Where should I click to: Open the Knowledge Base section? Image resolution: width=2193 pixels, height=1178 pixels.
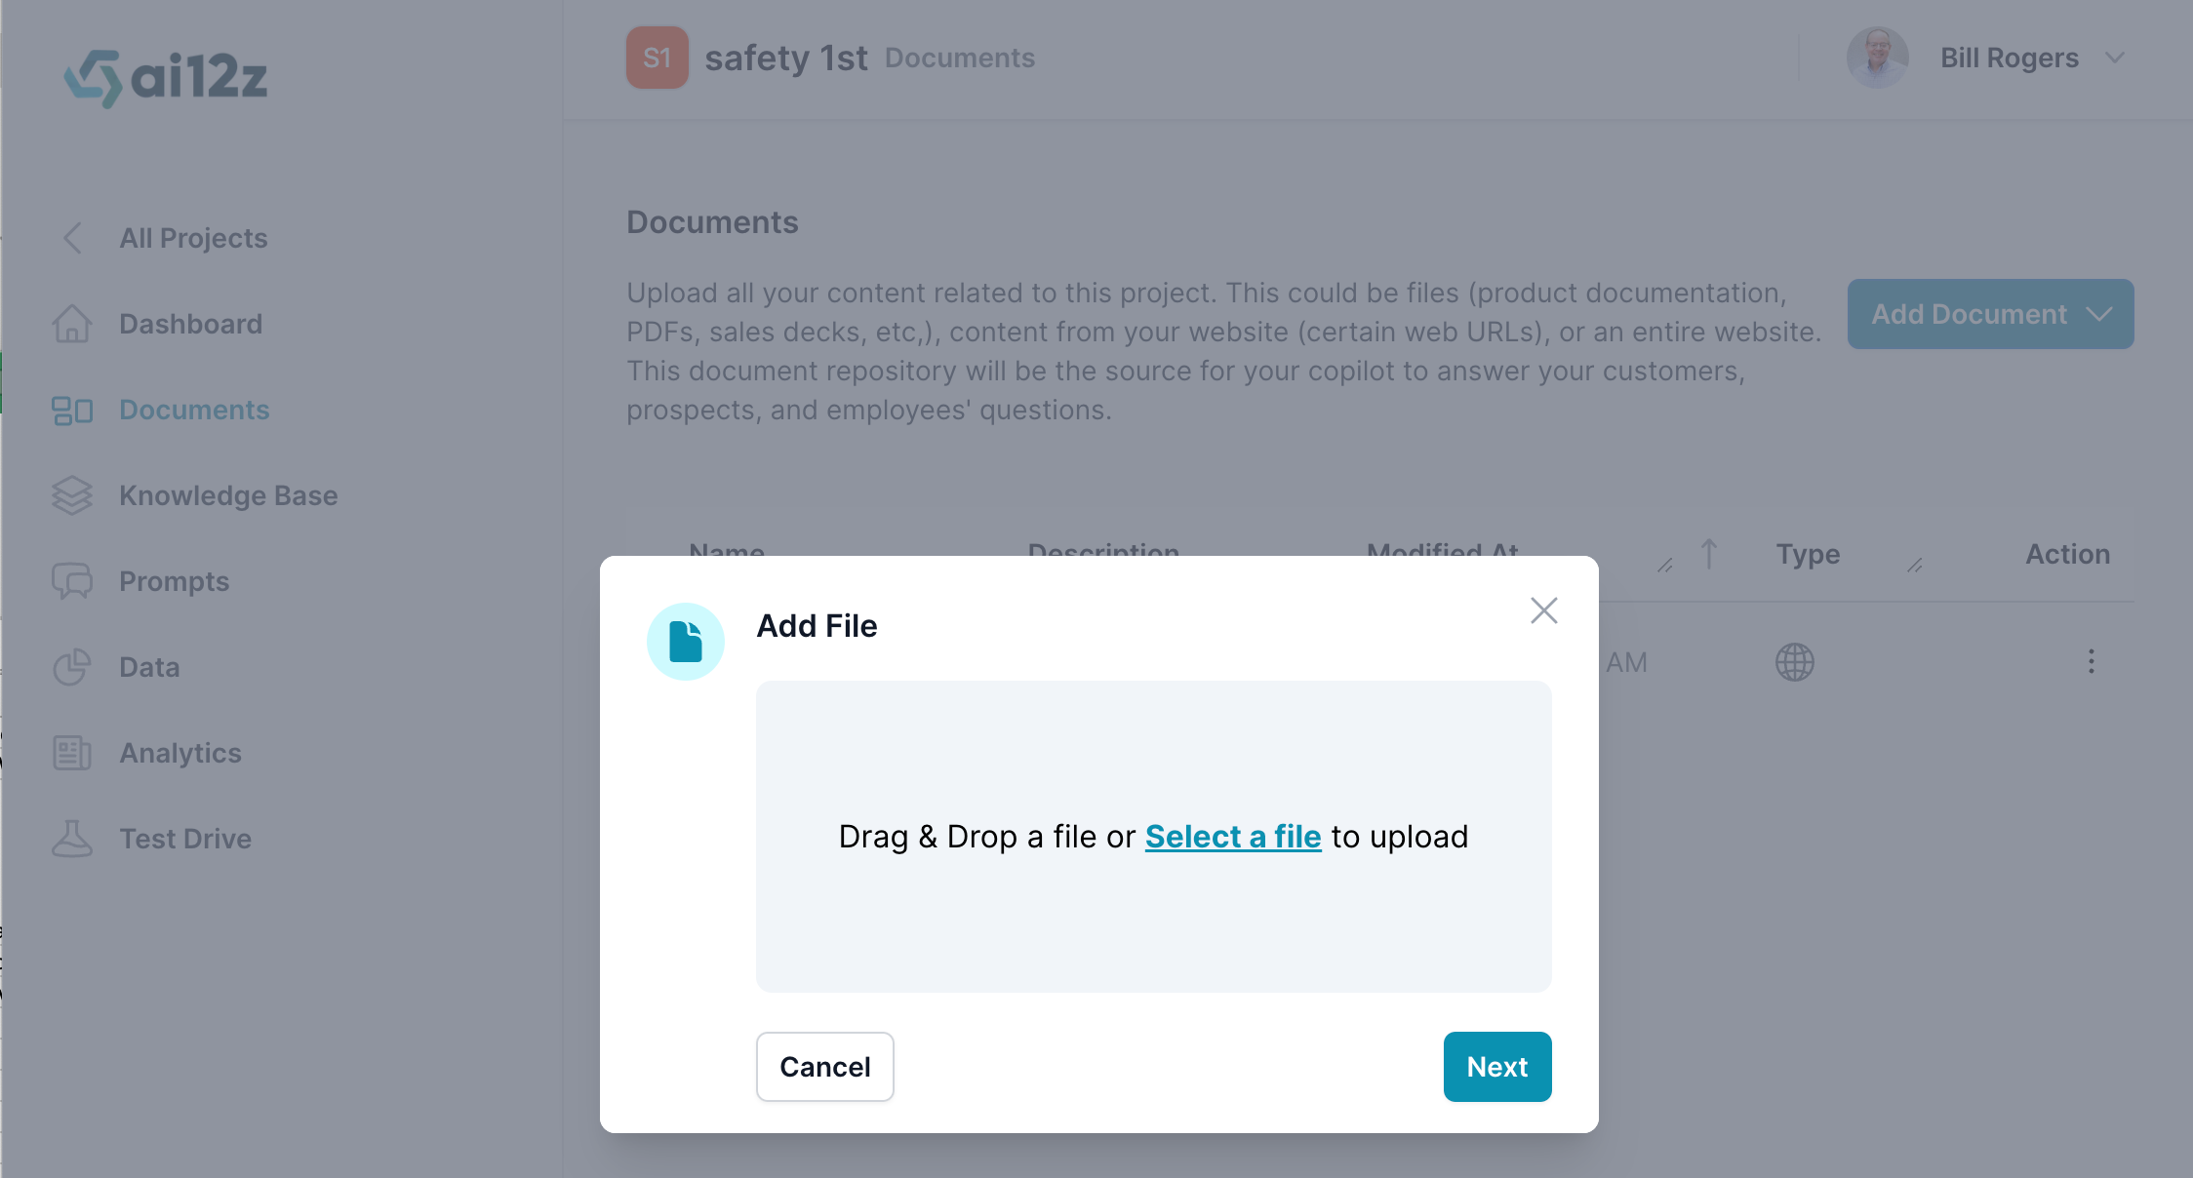[x=227, y=494]
